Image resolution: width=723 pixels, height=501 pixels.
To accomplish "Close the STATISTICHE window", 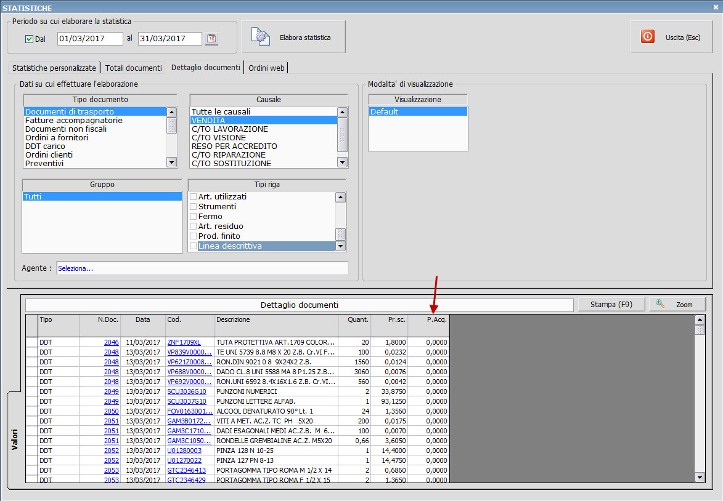I will [716, 7].
